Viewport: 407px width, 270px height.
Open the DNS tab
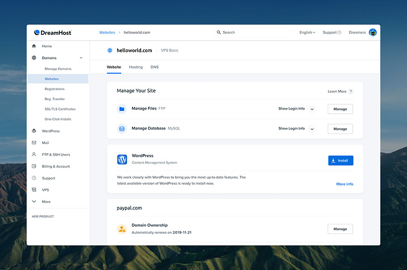tap(154, 67)
